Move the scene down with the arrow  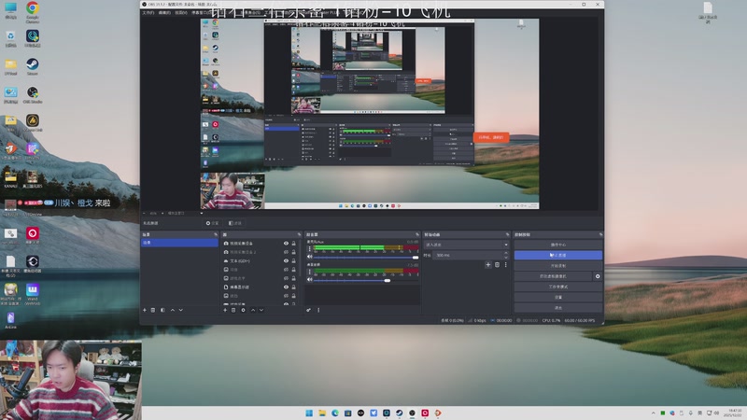180,310
